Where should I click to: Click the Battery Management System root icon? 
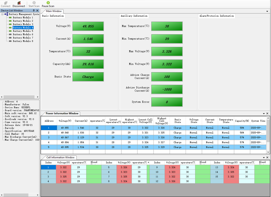click(x=6, y=14)
